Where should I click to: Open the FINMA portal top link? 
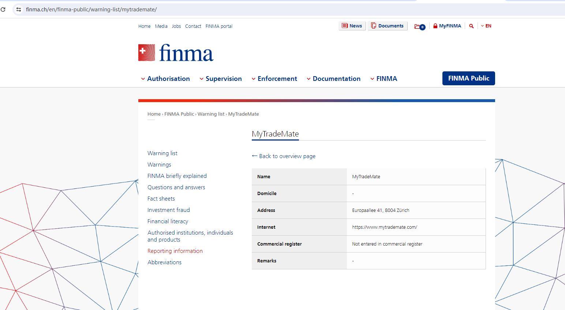click(219, 26)
